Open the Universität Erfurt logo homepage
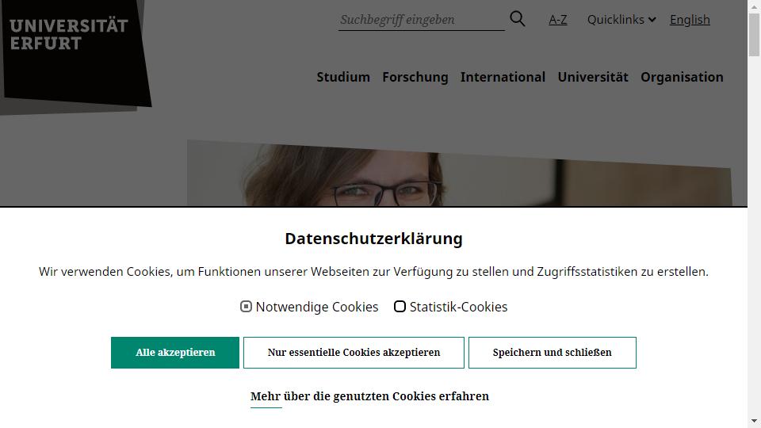Screen dimensions: 761x428 click(x=76, y=53)
